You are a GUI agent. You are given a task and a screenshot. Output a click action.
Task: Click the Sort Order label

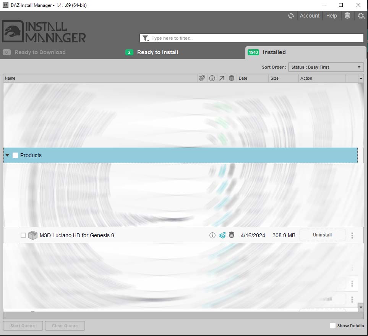274,67
